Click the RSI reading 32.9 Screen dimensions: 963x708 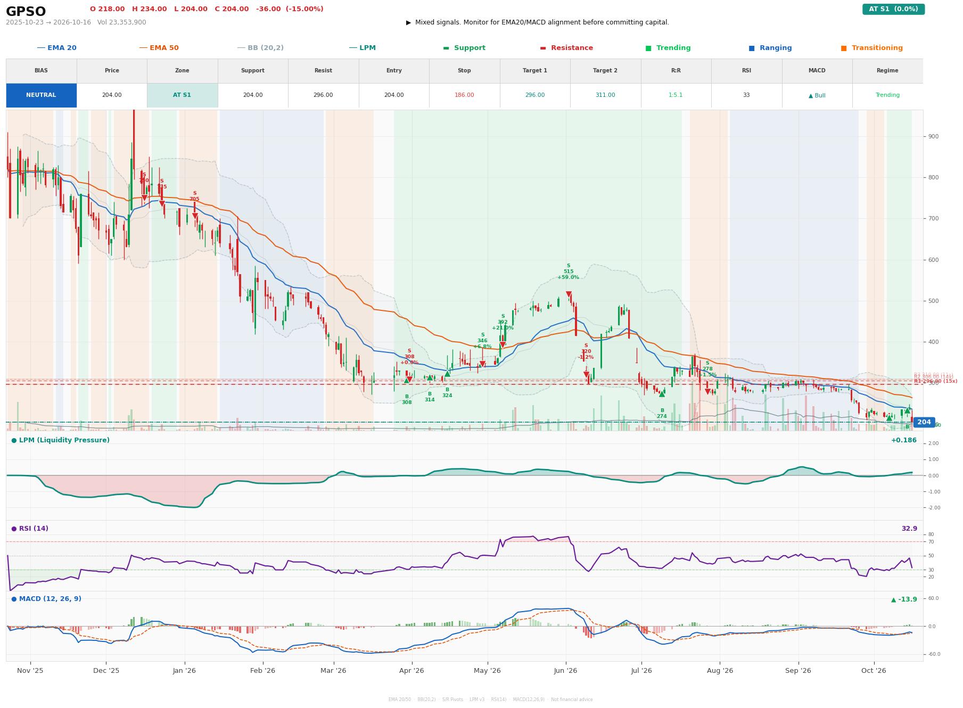click(909, 529)
